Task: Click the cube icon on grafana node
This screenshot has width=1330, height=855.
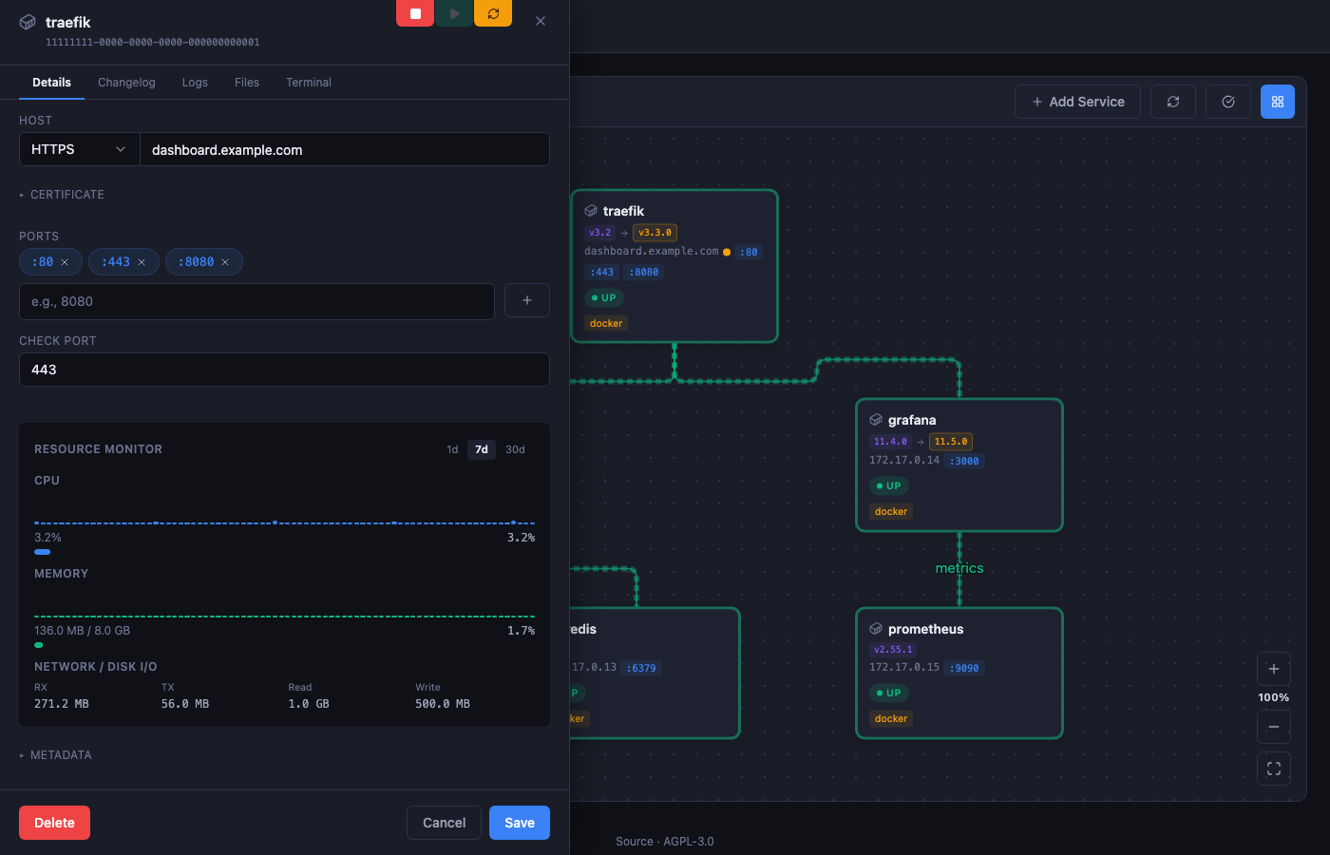Action: click(x=876, y=420)
